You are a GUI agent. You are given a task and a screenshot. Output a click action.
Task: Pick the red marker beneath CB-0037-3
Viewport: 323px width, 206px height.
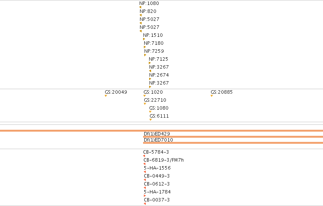(x=145, y=204)
